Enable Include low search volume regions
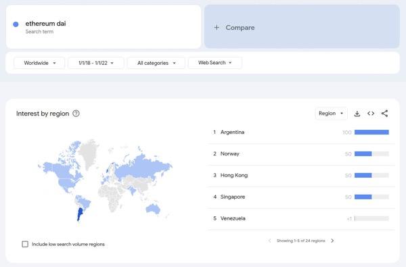406x267 pixels. (x=25, y=244)
